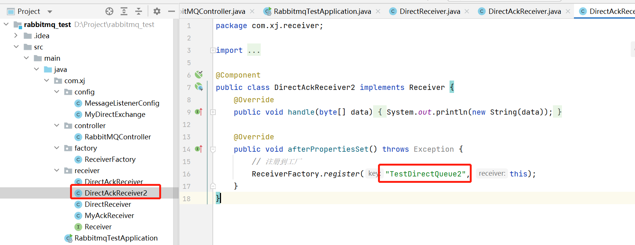Screen dimensions: 635x245
Task: Close the DirectAckReceiver.java tab
Action: [568, 11]
